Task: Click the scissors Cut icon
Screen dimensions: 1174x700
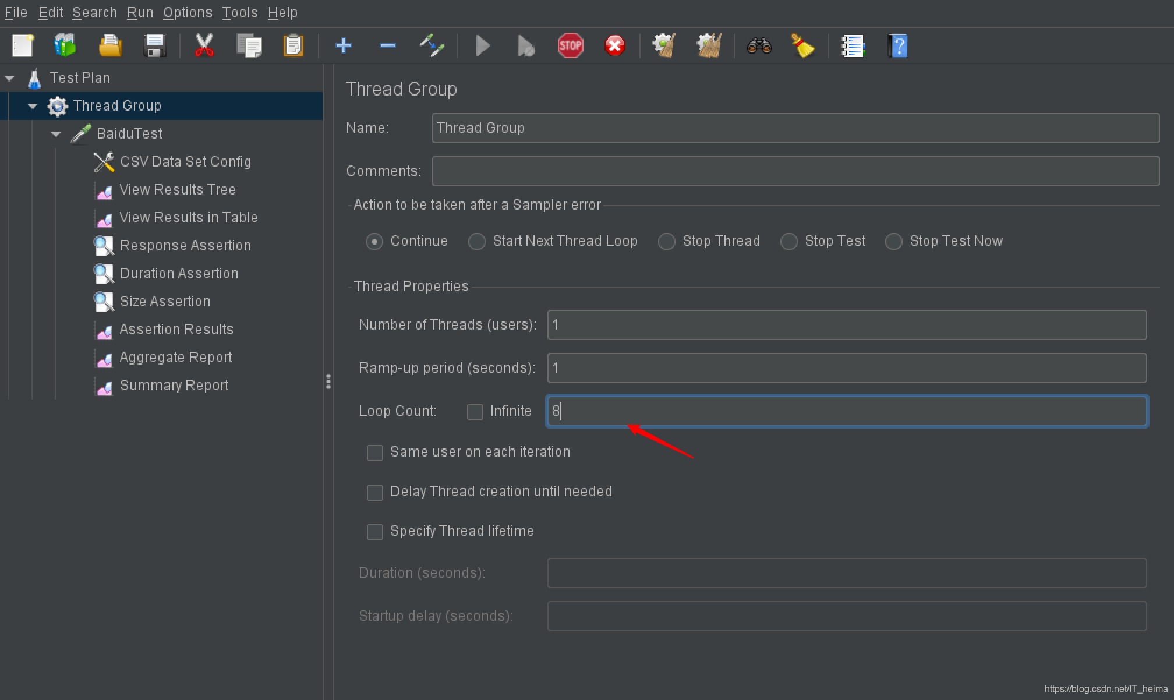Action: pyautogui.click(x=204, y=46)
